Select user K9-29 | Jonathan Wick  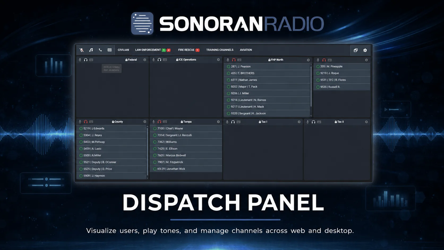(x=186, y=169)
